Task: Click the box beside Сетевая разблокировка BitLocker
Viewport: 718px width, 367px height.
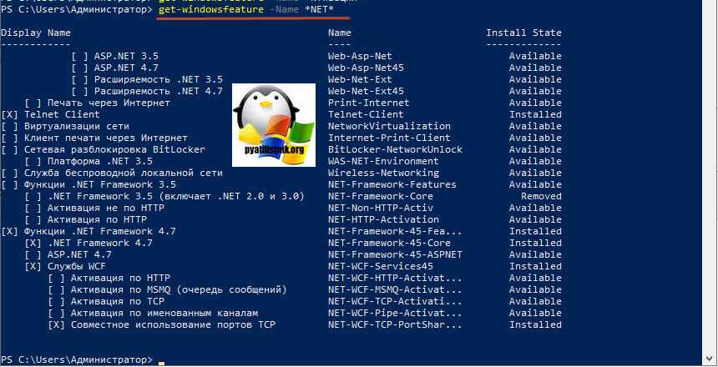Action: pyautogui.click(x=9, y=149)
